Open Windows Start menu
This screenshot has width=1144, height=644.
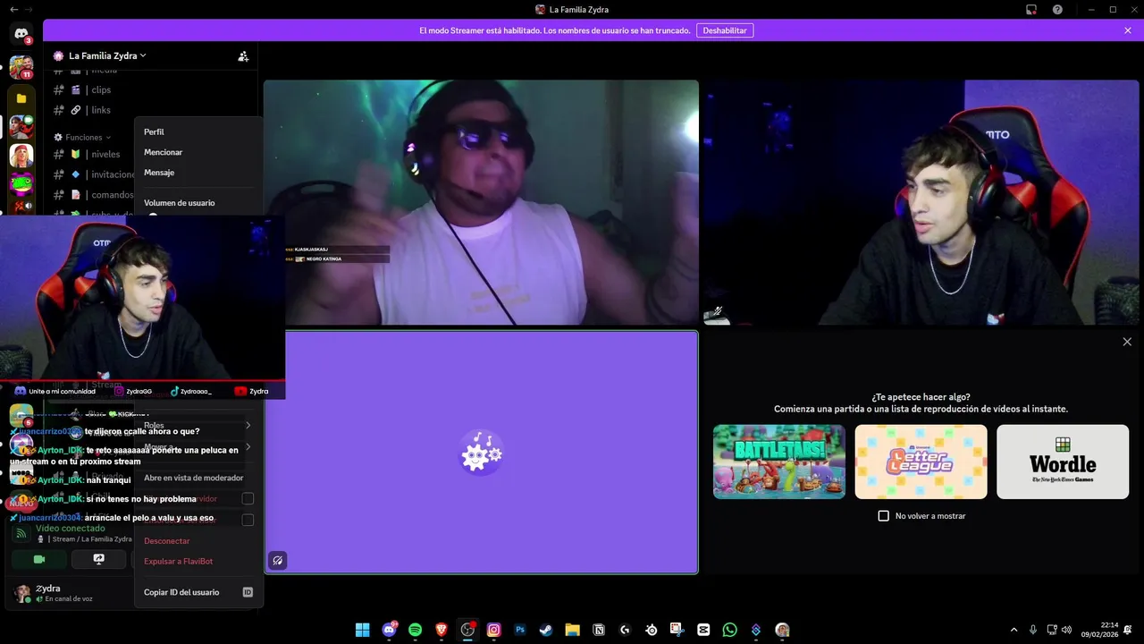coord(362,630)
